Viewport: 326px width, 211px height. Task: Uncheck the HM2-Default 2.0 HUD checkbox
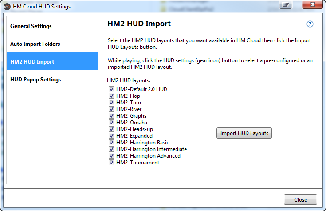tap(111, 89)
